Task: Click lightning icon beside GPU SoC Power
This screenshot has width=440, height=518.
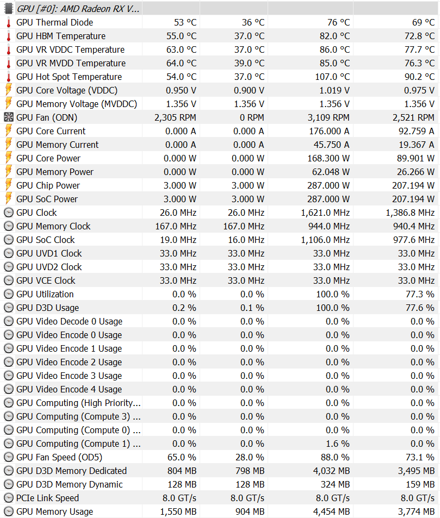Action: 9,198
